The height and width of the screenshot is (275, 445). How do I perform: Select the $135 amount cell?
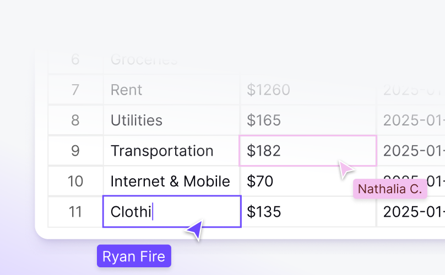(307, 212)
